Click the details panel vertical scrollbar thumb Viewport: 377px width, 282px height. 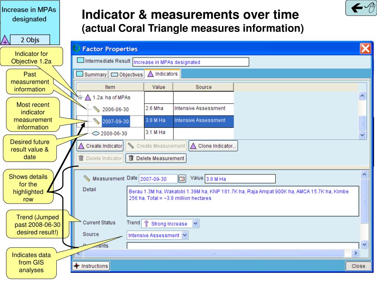click(364, 201)
